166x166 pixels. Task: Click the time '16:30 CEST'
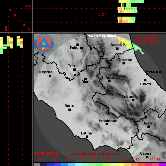[x=148, y=42]
